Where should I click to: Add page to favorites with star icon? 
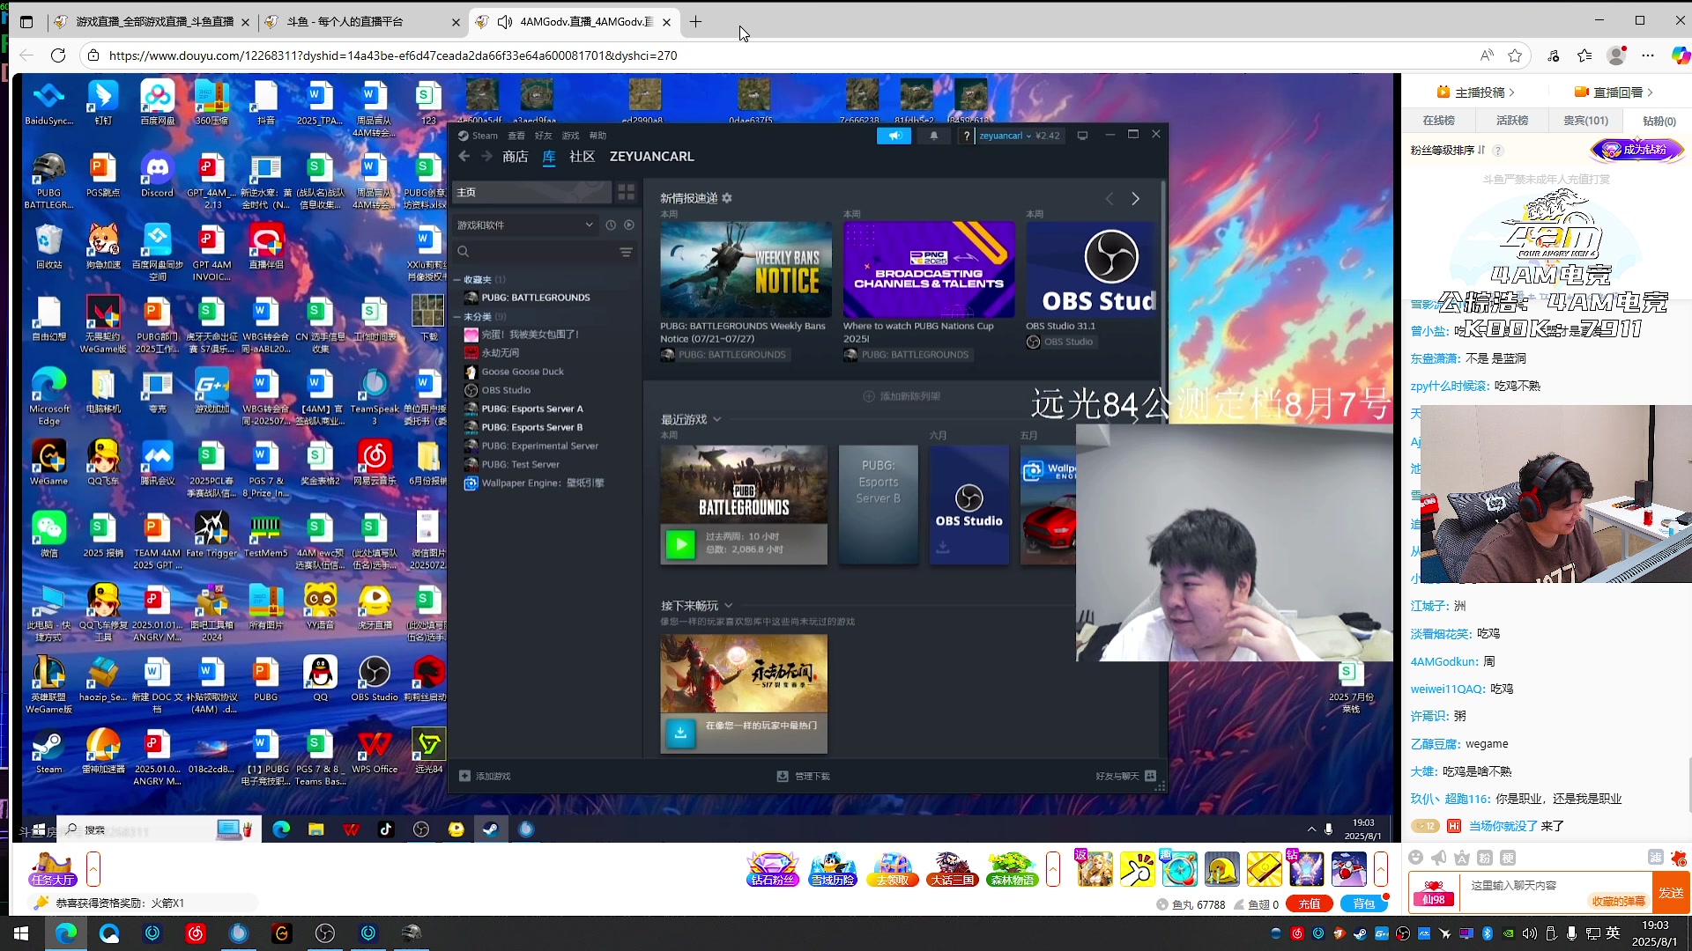[1515, 55]
